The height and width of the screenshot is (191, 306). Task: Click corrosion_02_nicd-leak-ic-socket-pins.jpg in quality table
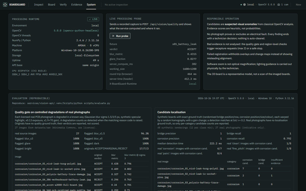click(x=50, y=169)
